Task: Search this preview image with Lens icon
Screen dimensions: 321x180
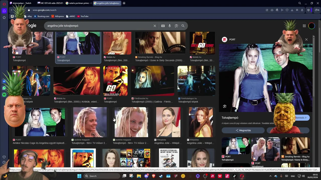Action: [x=225, y=106]
